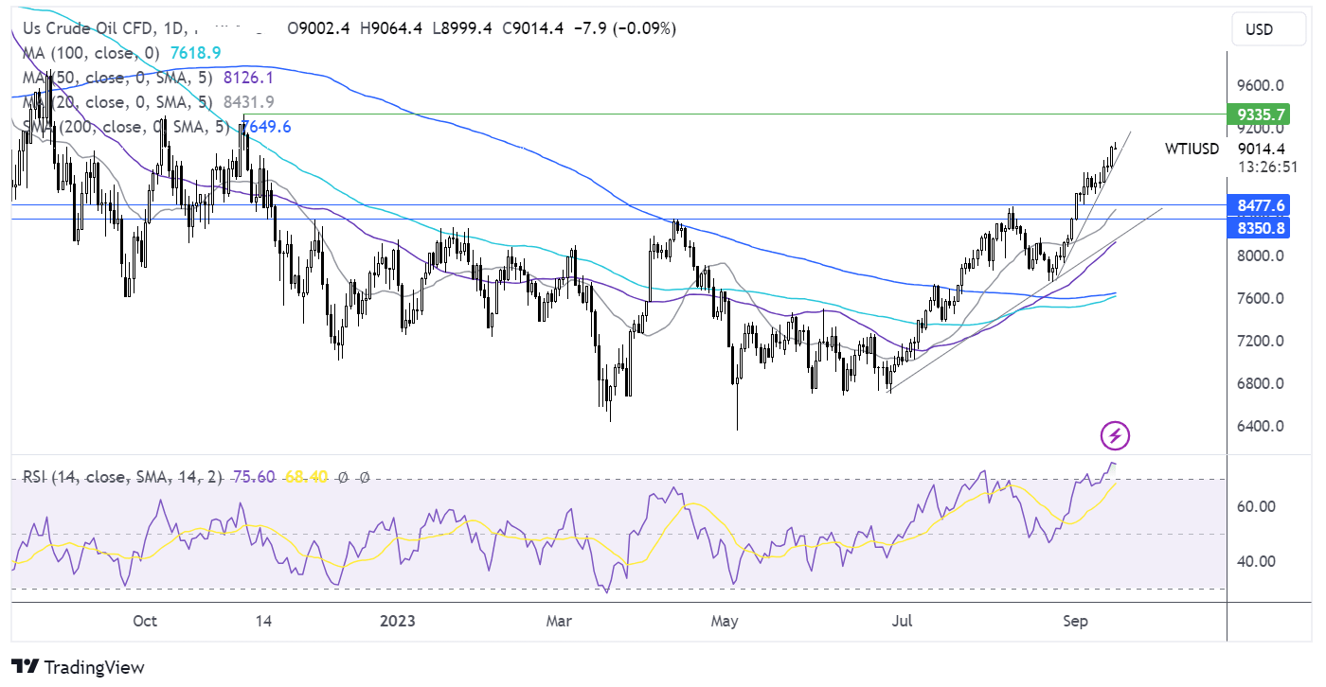This screenshot has height=687, width=1326.
Task: Click the purple lightning bolt icon
Action: point(1115,436)
